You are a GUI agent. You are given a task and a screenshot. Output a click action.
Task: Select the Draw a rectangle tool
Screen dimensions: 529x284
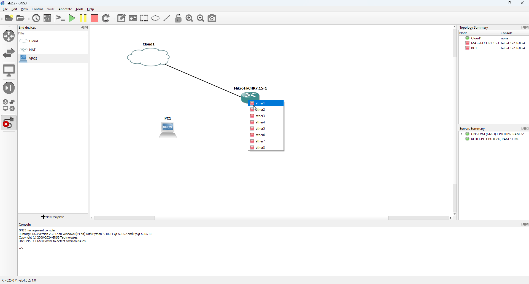pos(144,18)
